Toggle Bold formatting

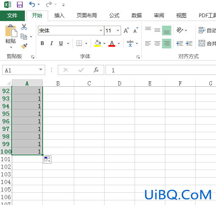pos(42,43)
